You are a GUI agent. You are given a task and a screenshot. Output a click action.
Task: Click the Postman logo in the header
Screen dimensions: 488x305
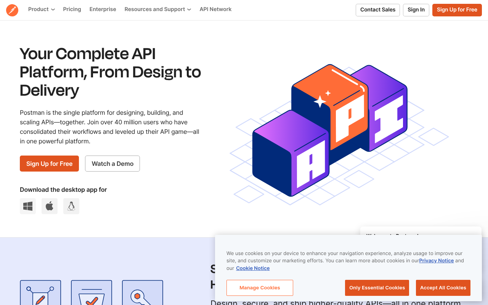click(x=12, y=10)
